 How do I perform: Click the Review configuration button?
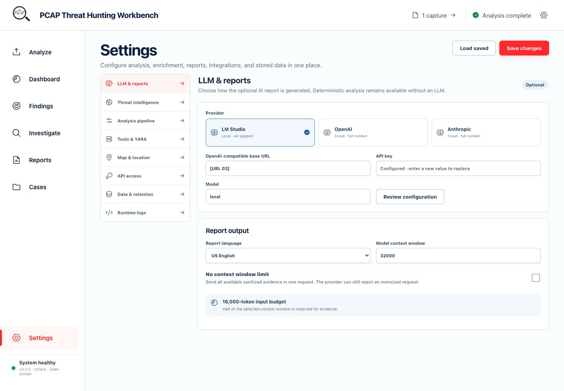coord(410,197)
